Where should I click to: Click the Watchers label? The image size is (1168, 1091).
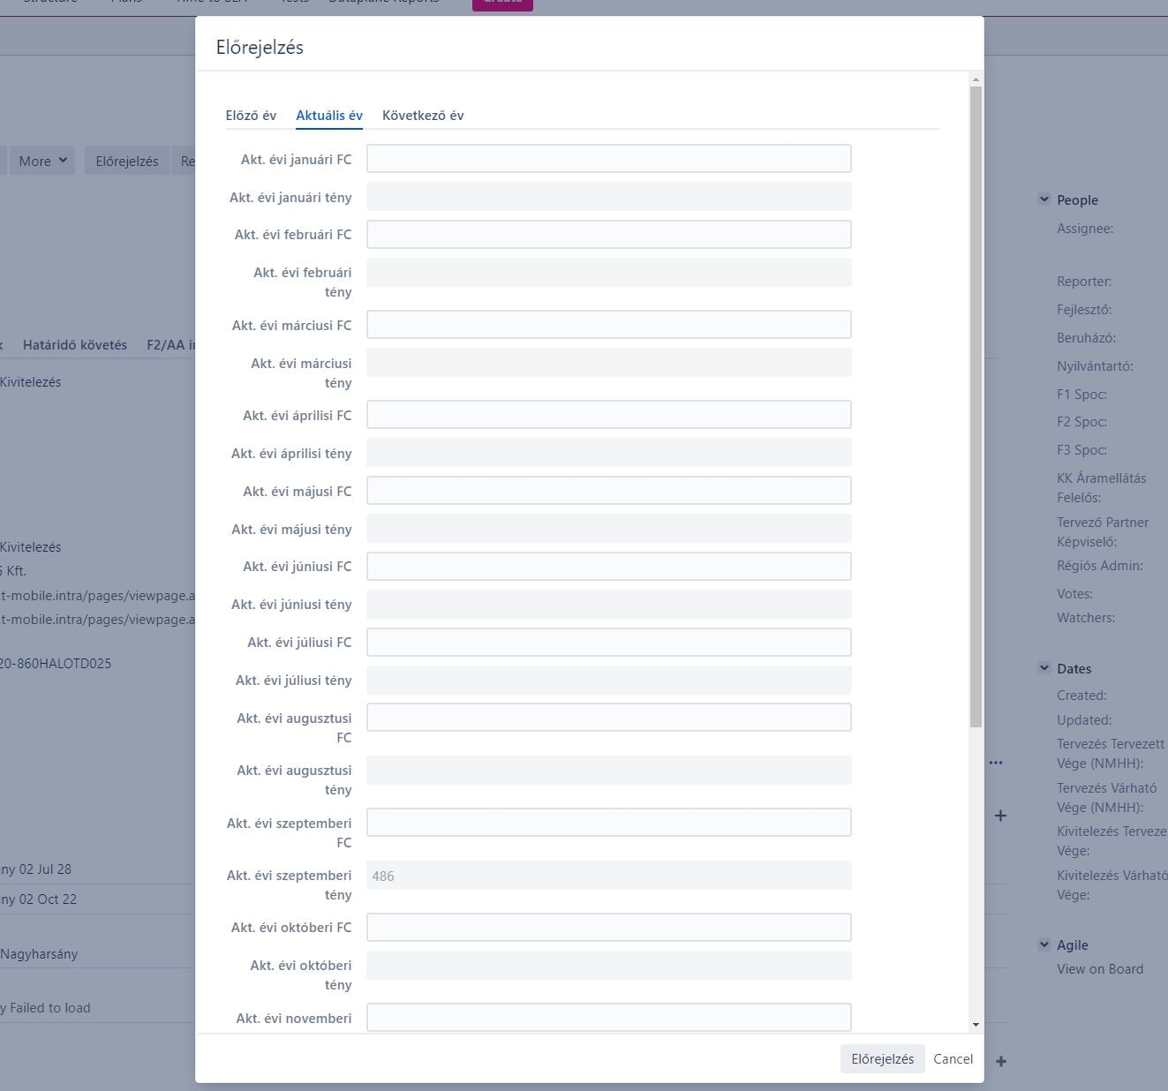pos(1086,618)
